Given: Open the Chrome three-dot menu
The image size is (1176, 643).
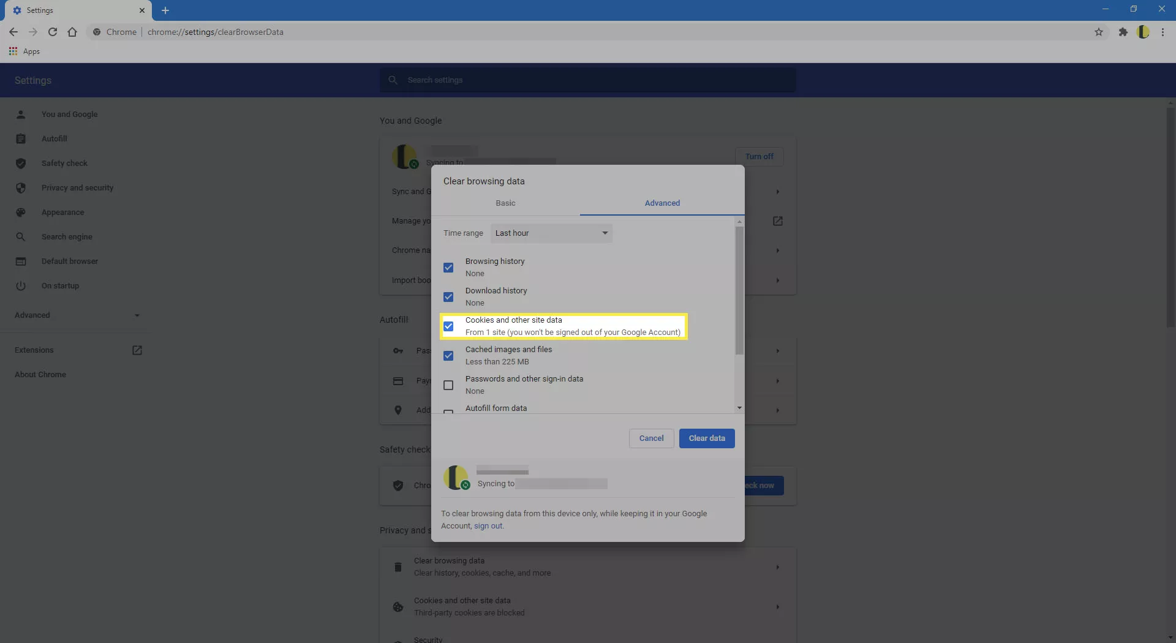Looking at the screenshot, I should click(x=1163, y=32).
